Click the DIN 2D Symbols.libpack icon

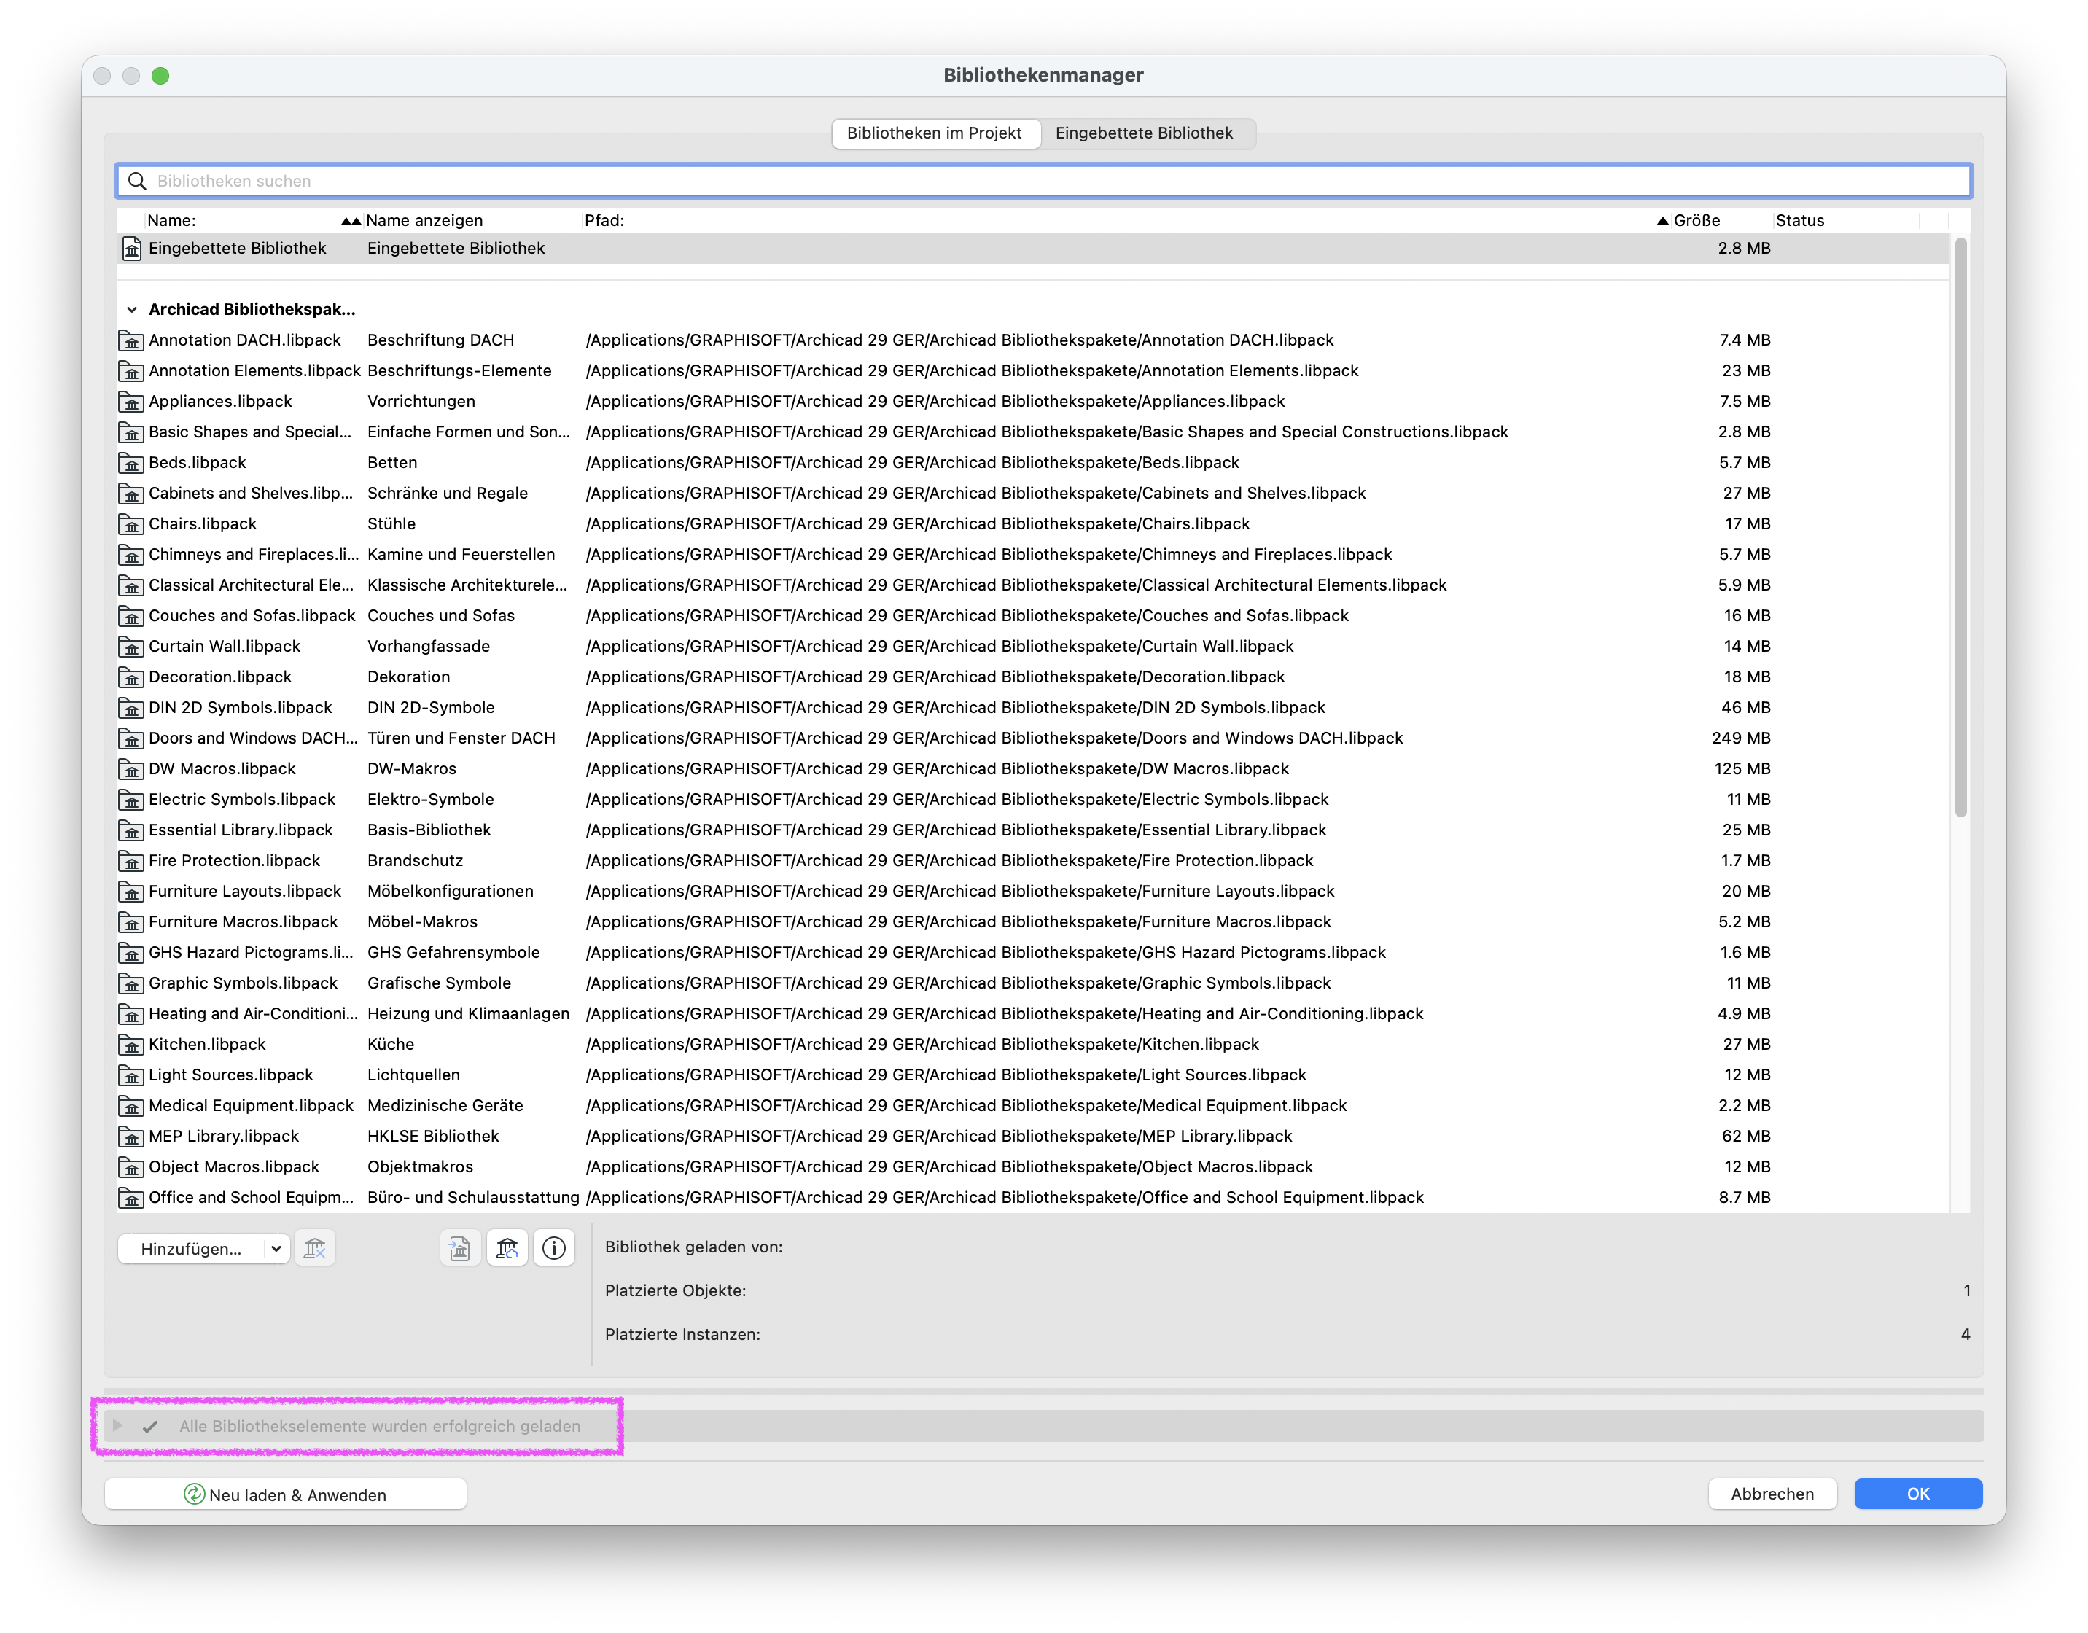tap(131, 707)
